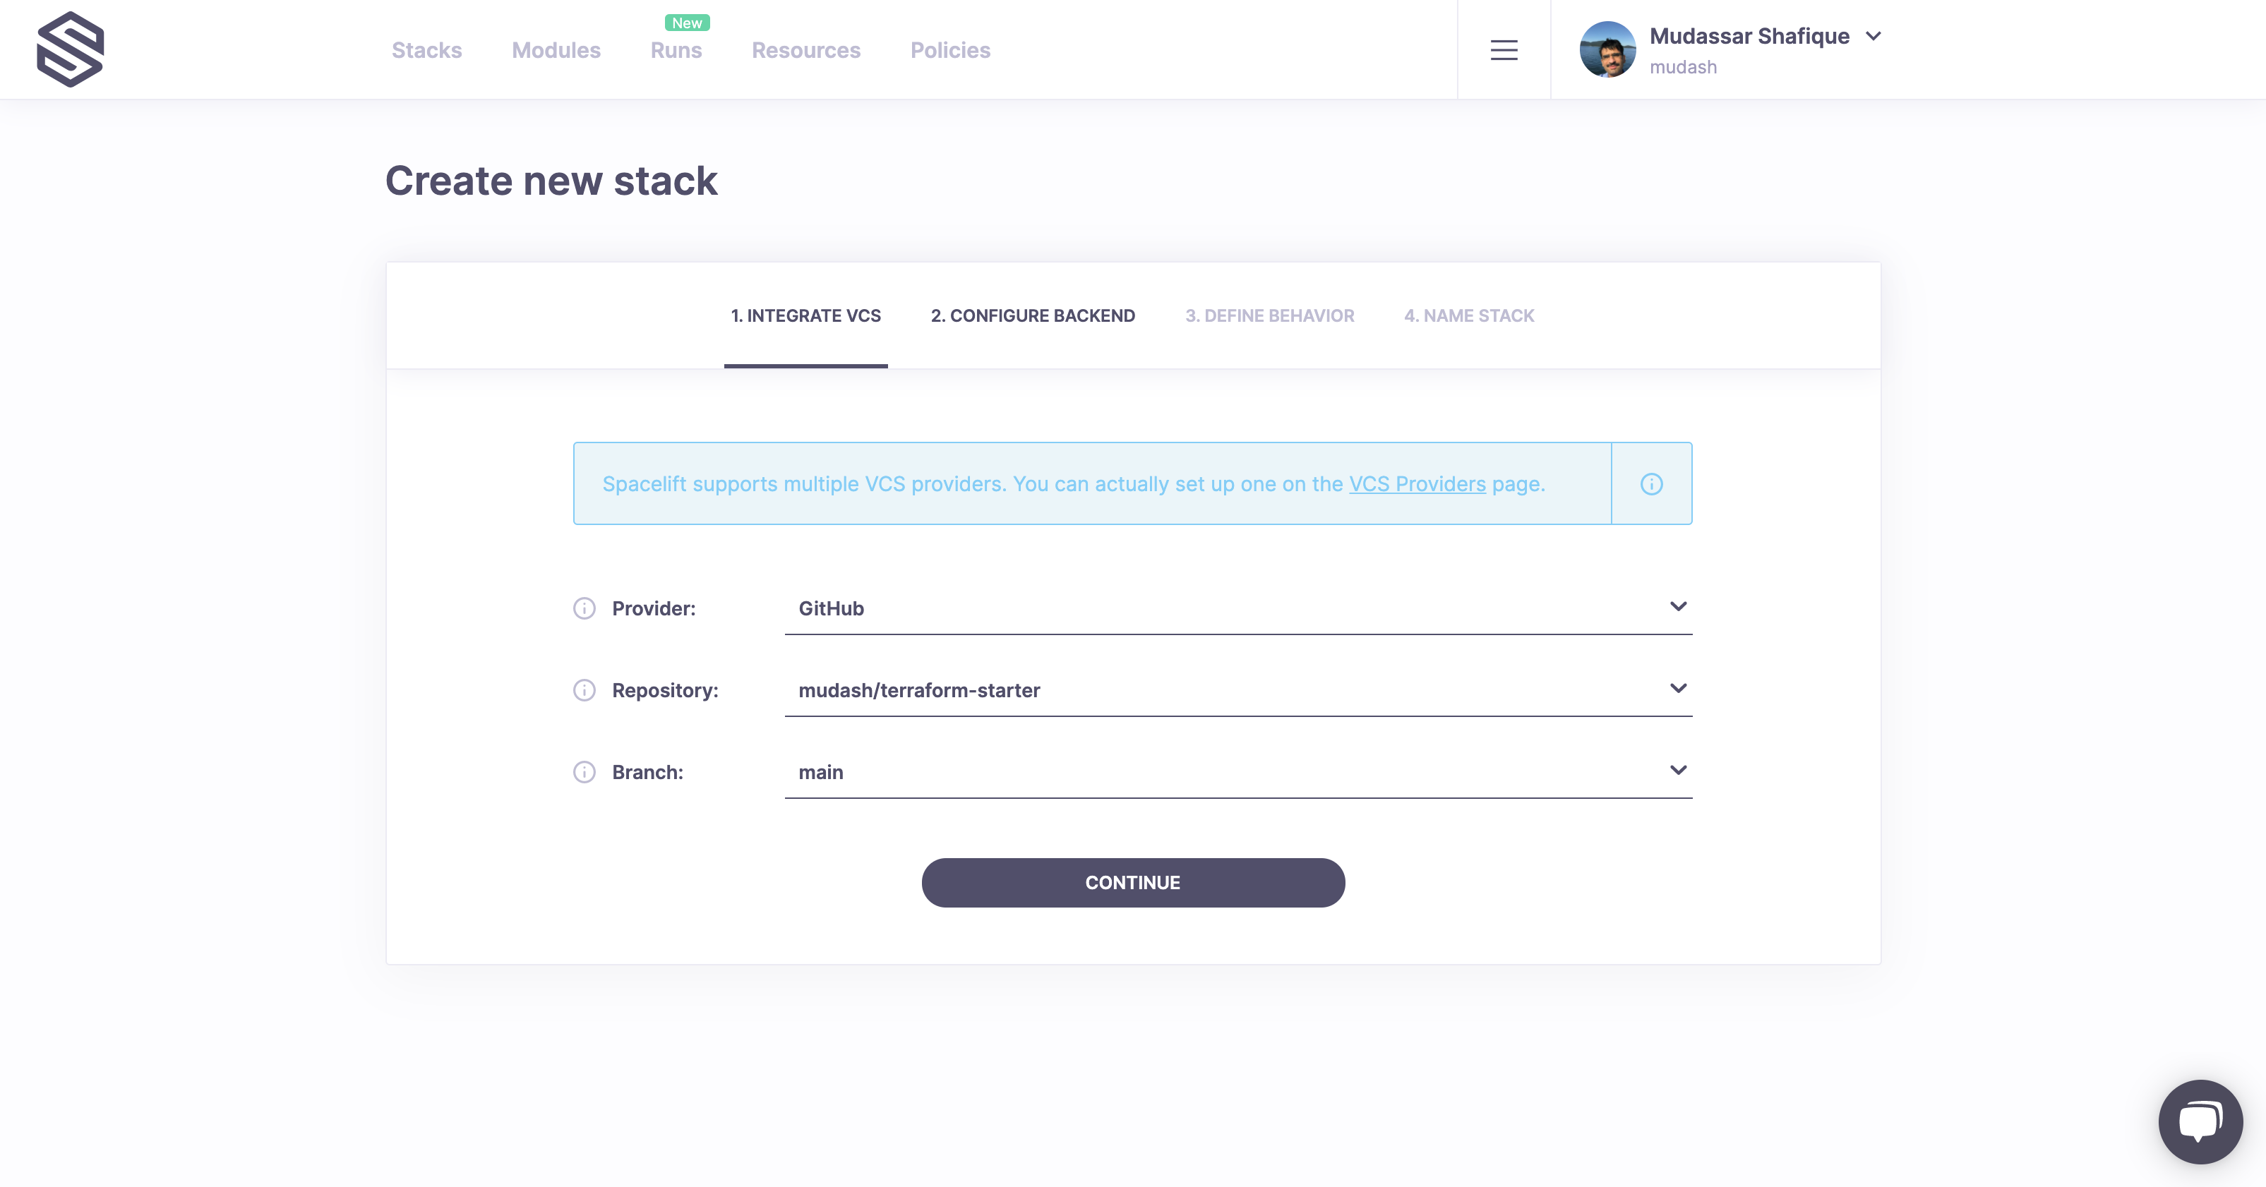Expand the Repository dropdown selector
The image size is (2266, 1187).
[1679, 688]
